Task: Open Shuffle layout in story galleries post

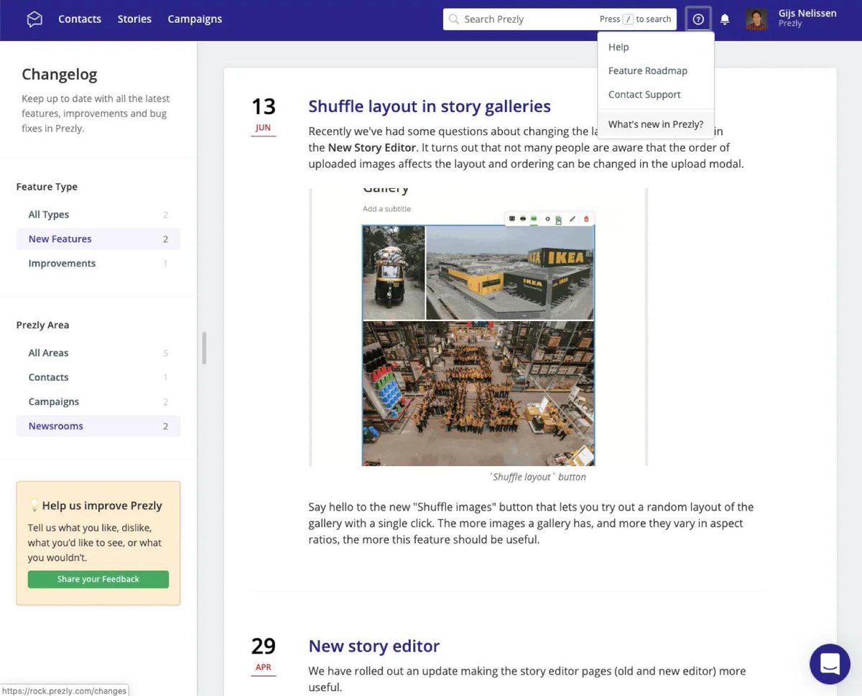Action: [430, 106]
